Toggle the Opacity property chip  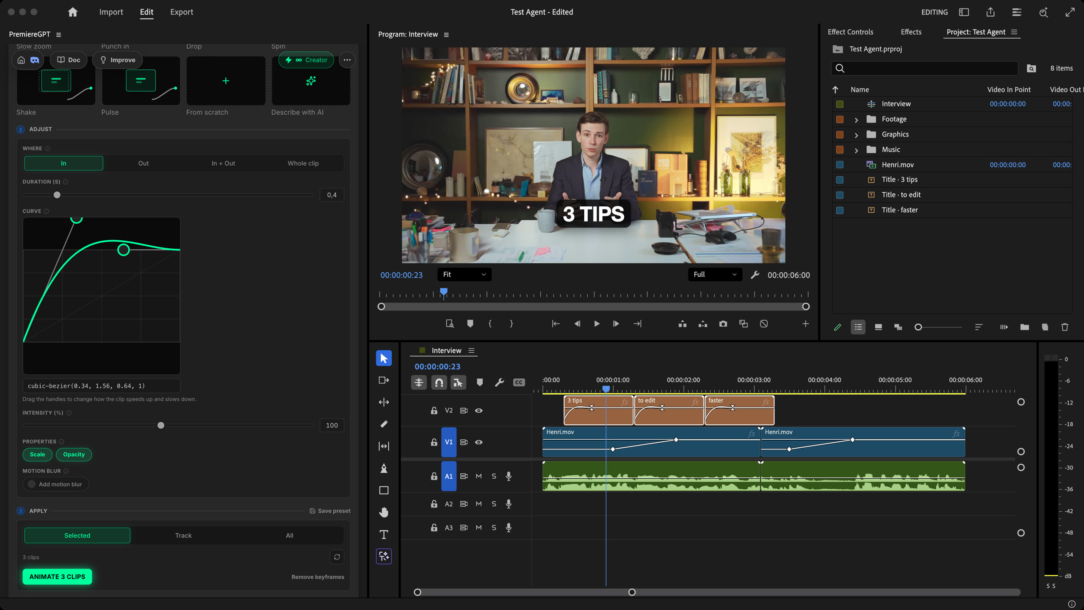coord(74,455)
